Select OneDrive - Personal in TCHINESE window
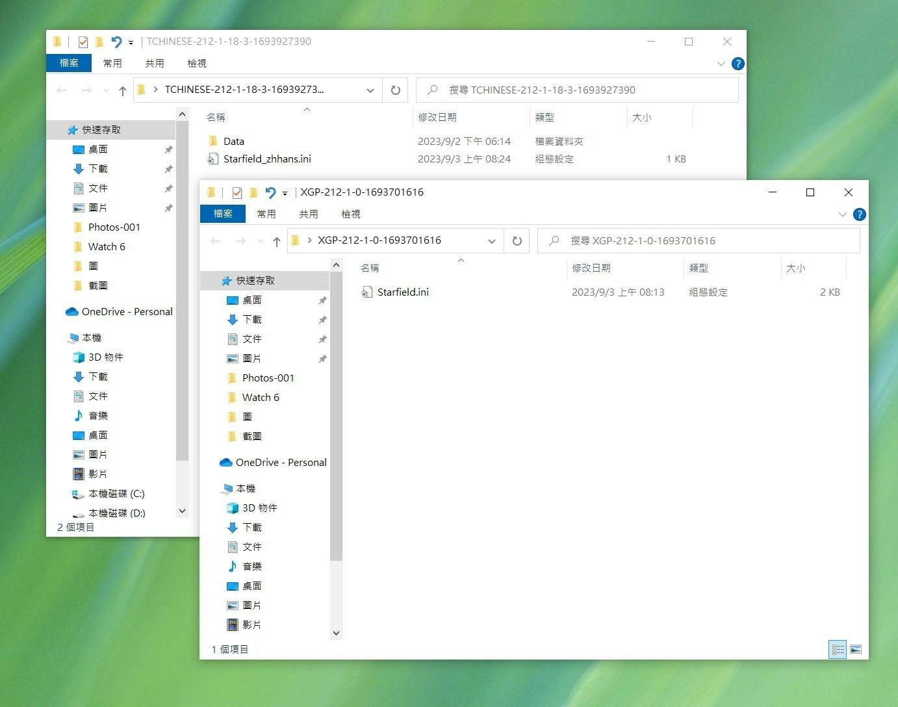Viewport: 898px width, 707px height. coord(127,312)
